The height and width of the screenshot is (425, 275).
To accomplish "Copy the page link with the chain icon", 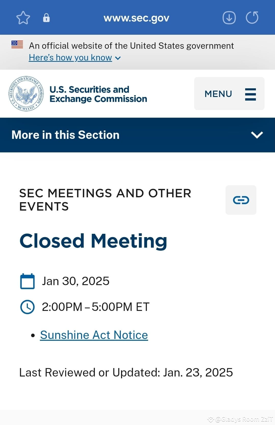I will (x=241, y=200).
